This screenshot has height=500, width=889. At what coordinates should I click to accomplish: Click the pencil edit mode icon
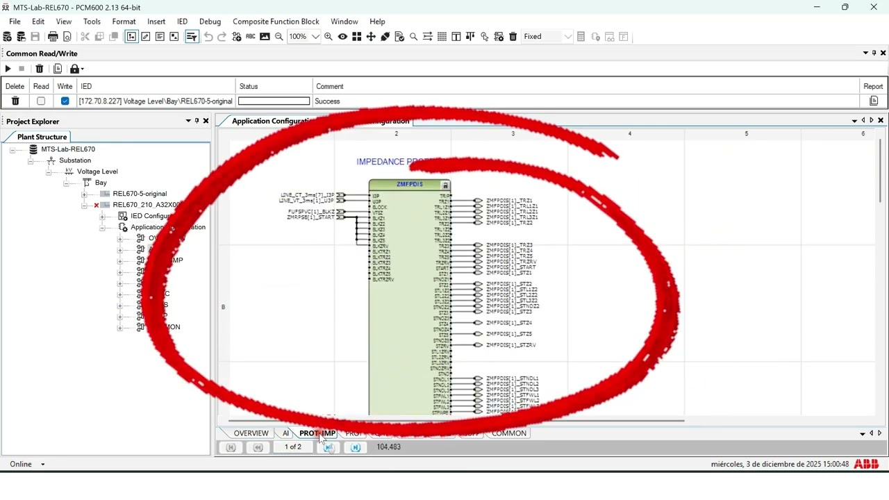point(146,37)
